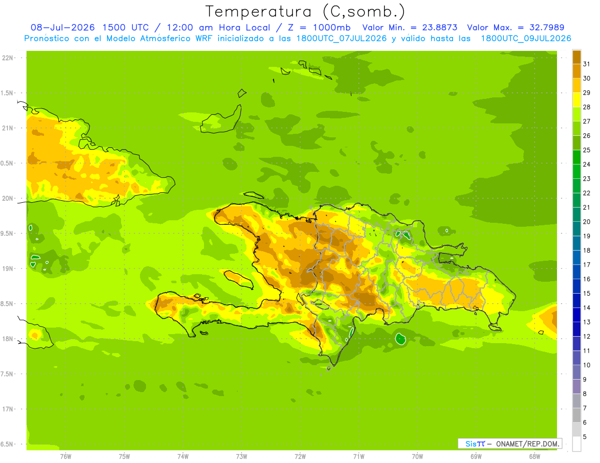Click the blue legend swatch between 15 and 16
The width and height of the screenshot is (600, 463).
tap(576, 286)
